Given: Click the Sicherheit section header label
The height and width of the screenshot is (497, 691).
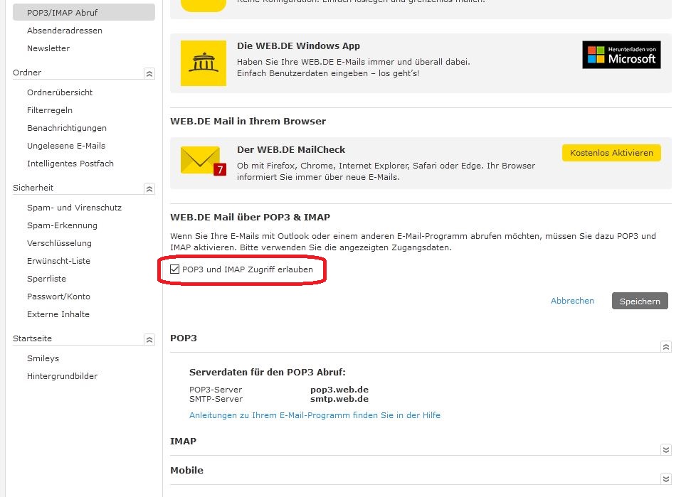Looking at the screenshot, I should pos(33,188).
